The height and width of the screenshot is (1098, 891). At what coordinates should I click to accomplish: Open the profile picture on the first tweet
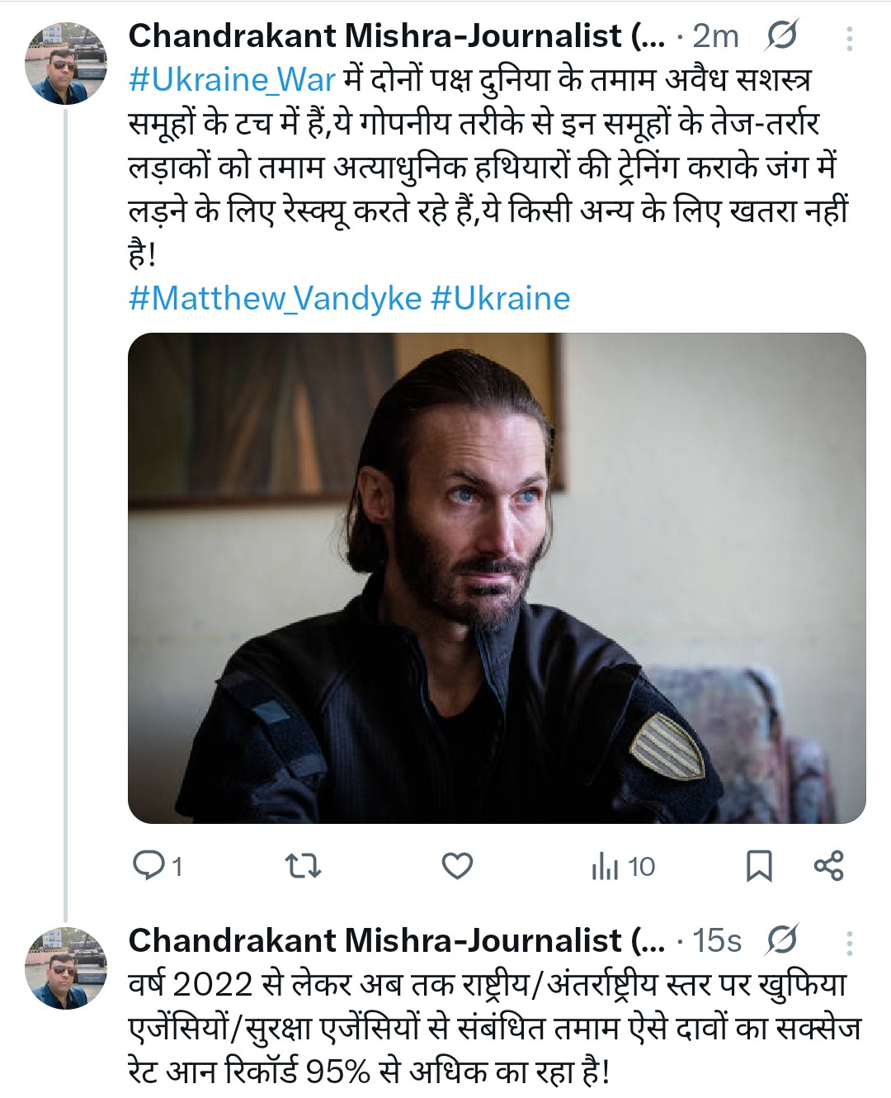(66, 64)
